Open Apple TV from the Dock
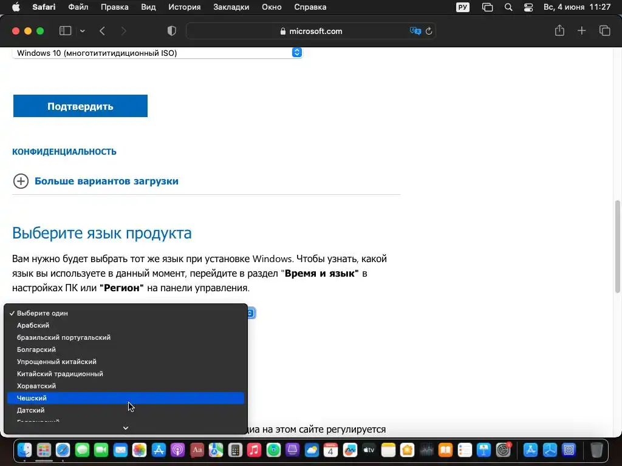This screenshot has height=466, width=622. coord(369,450)
